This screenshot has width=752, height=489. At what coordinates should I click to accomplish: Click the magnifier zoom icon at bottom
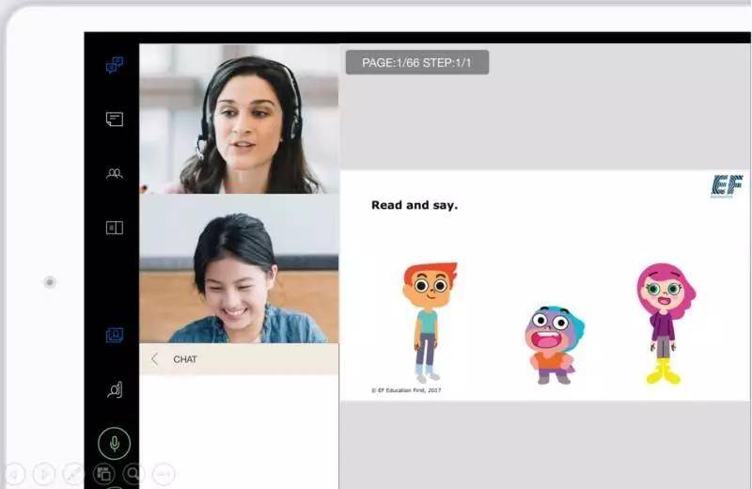click(x=133, y=474)
